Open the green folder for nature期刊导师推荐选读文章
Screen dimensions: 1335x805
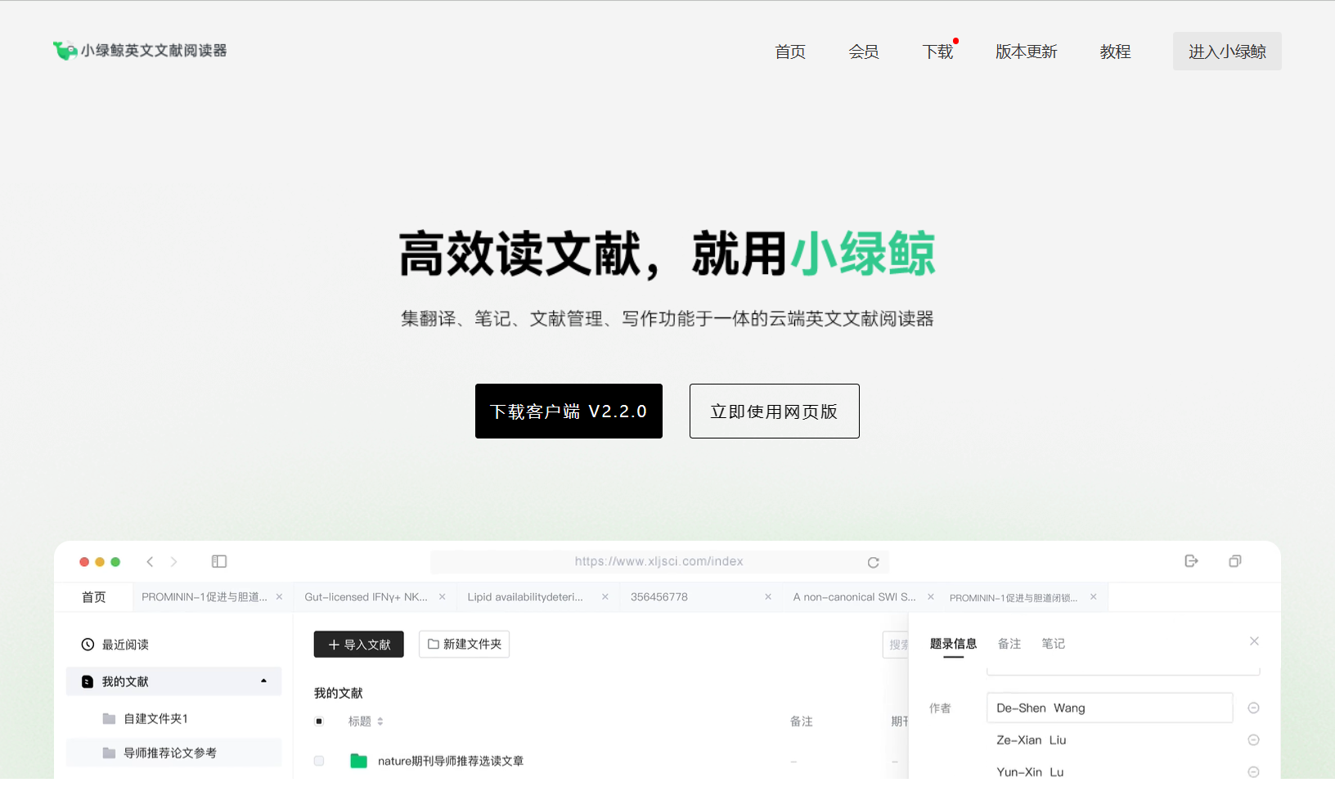coord(357,760)
